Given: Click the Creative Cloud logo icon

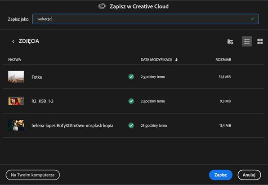Looking at the screenshot, I should coord(102,6).
